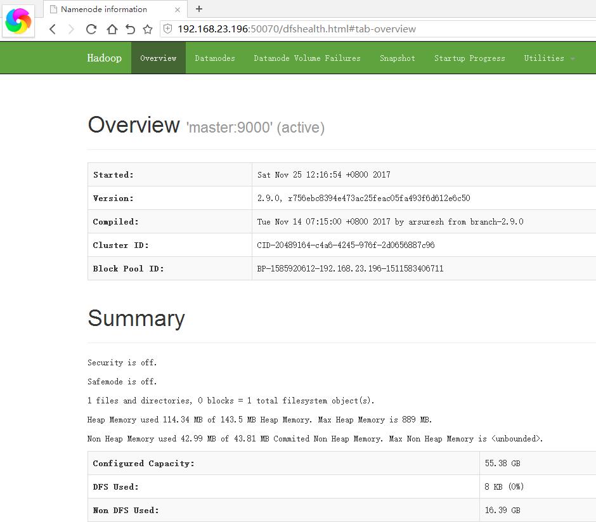Click the 'Safemode is off.' line
596x522 pixels.
coord(122,381)
